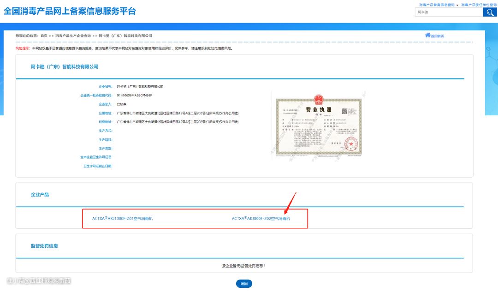Click the 生产方式 label
Screen dimensions: 498x292
pos(106,131)
